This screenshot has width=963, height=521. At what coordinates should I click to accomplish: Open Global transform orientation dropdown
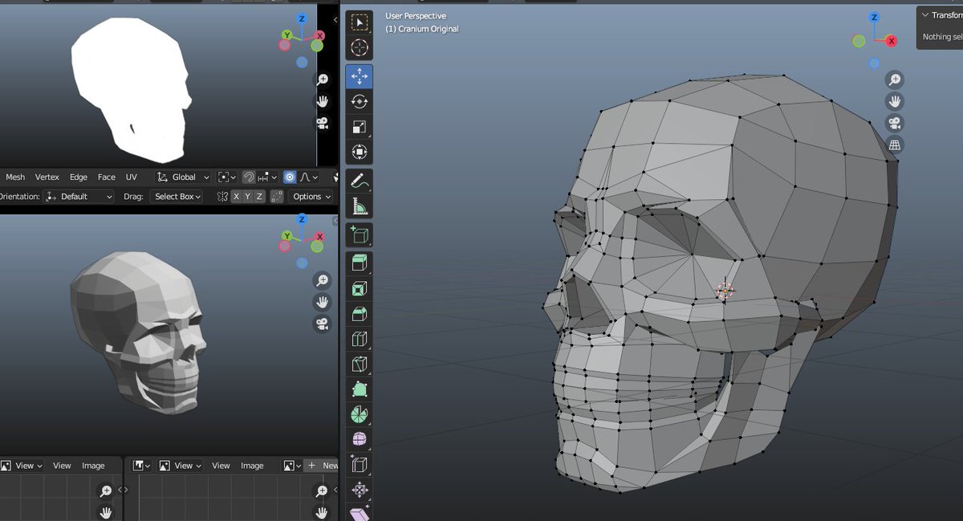(x=184, y=177)
